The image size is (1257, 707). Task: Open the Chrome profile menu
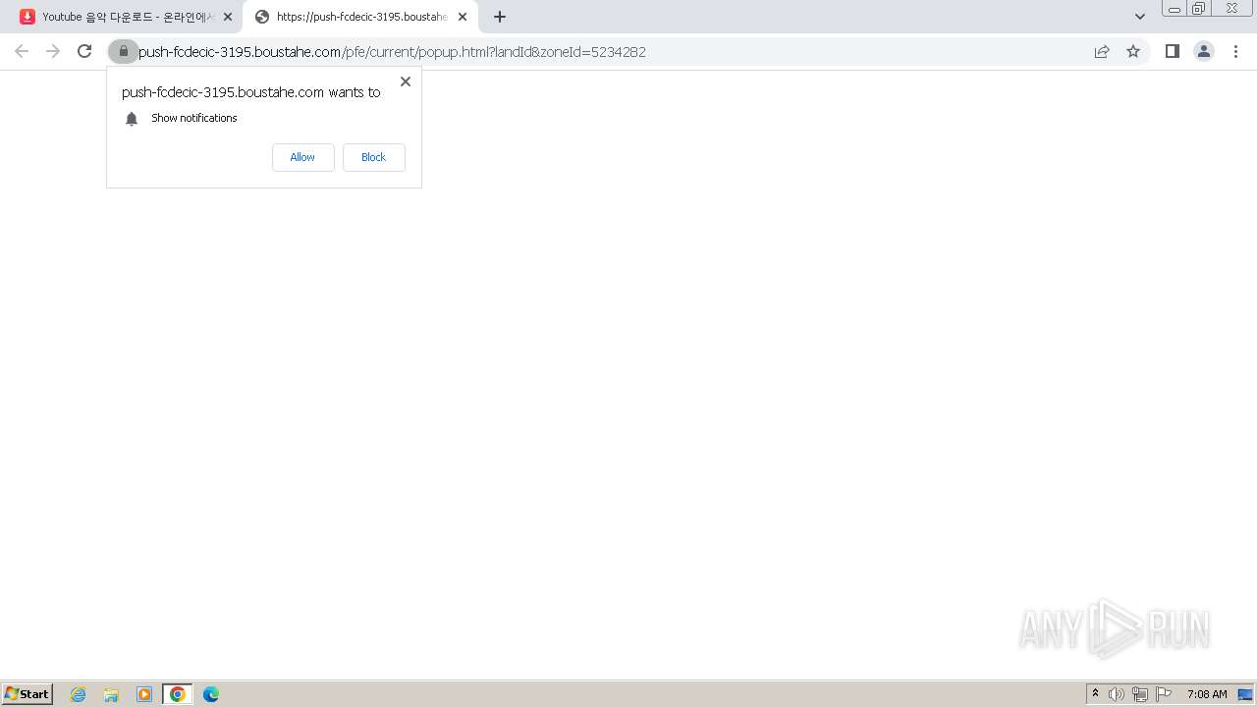1204,51
